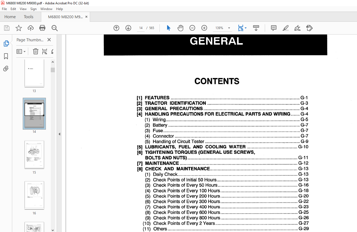Select page 14 thumbnail
357x232 pixels.
(34, 114)
